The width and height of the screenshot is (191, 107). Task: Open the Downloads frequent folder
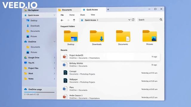click(97, 38)
